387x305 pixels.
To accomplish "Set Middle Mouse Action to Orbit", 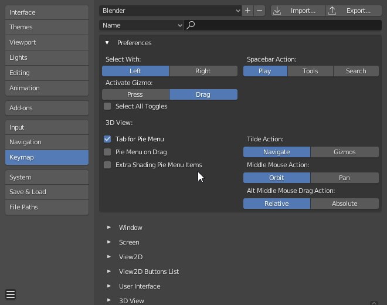I will point(277,178).
